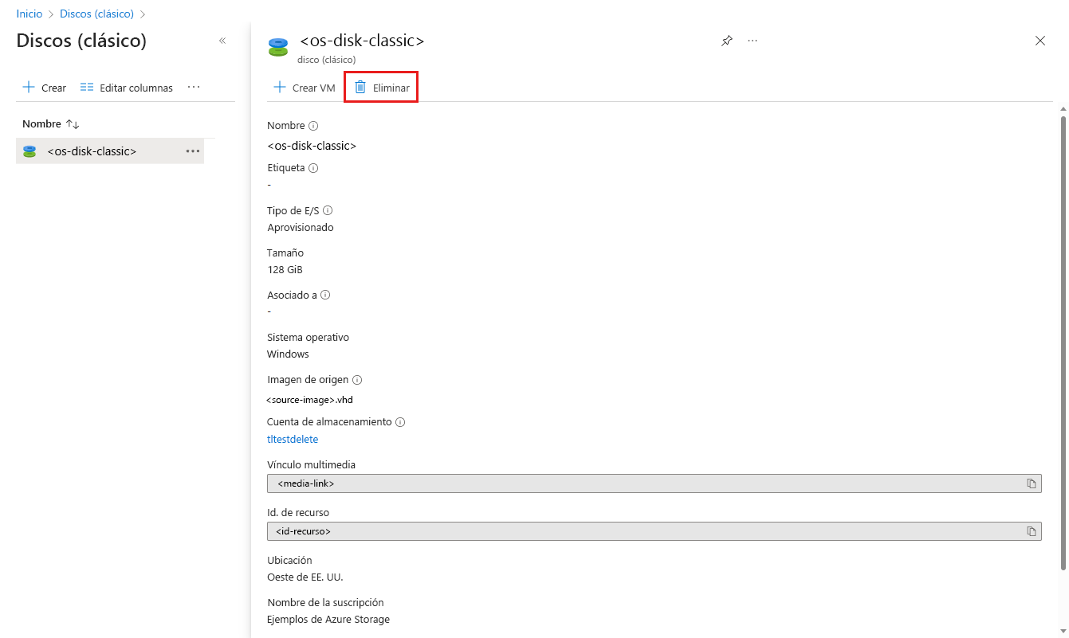Viewport: 1069px width, 638px height.
Task: Collapse the Discos (clásico) list panel
Action: tap(222, 41)
